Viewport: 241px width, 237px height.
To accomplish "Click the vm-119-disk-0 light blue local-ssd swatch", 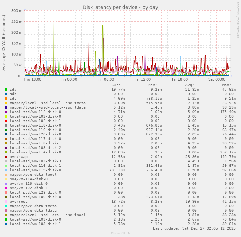I will click(6, 170).
